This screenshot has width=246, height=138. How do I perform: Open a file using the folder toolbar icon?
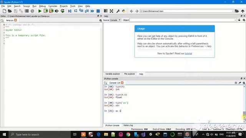pos(10,11)
